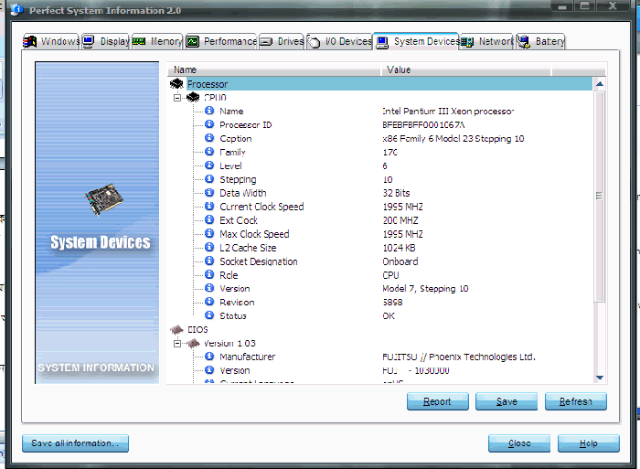Image resolution: width=640 pixels, height=469 pixels.
Task: Click the BIOS chip icon
Action: pos(176,329)
